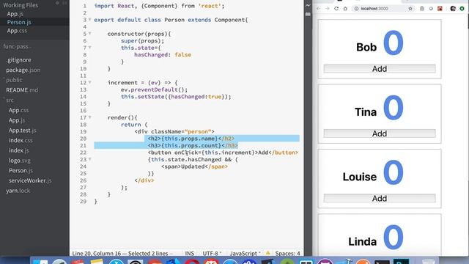The image size is (469, 264).
Task: Open Trash in the dock
Action: click(428, 261)
